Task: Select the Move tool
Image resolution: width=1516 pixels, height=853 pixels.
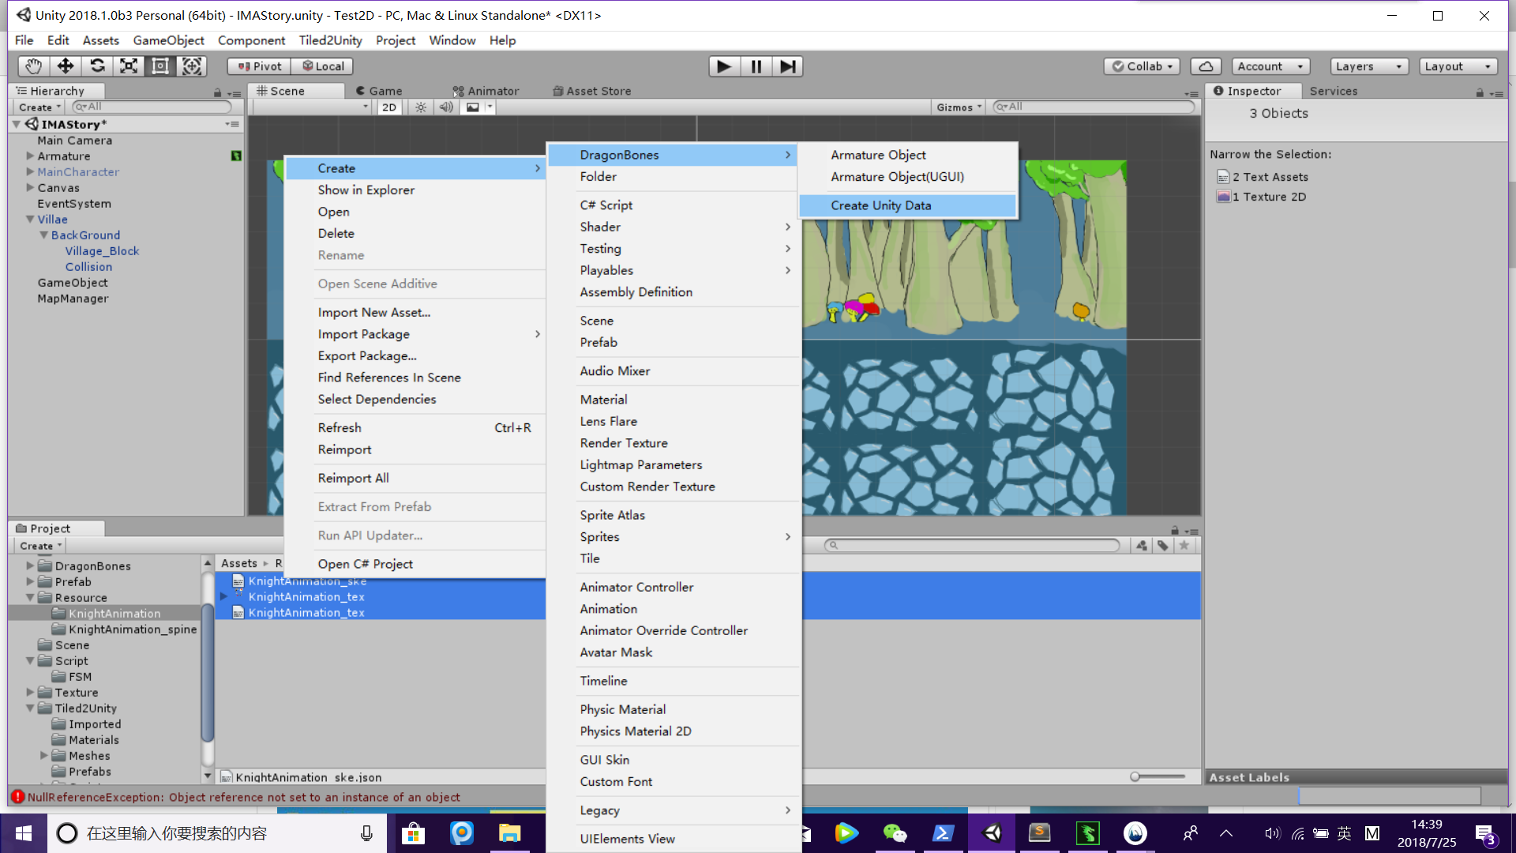Action: pyautogui.click(x=66, y=66)
